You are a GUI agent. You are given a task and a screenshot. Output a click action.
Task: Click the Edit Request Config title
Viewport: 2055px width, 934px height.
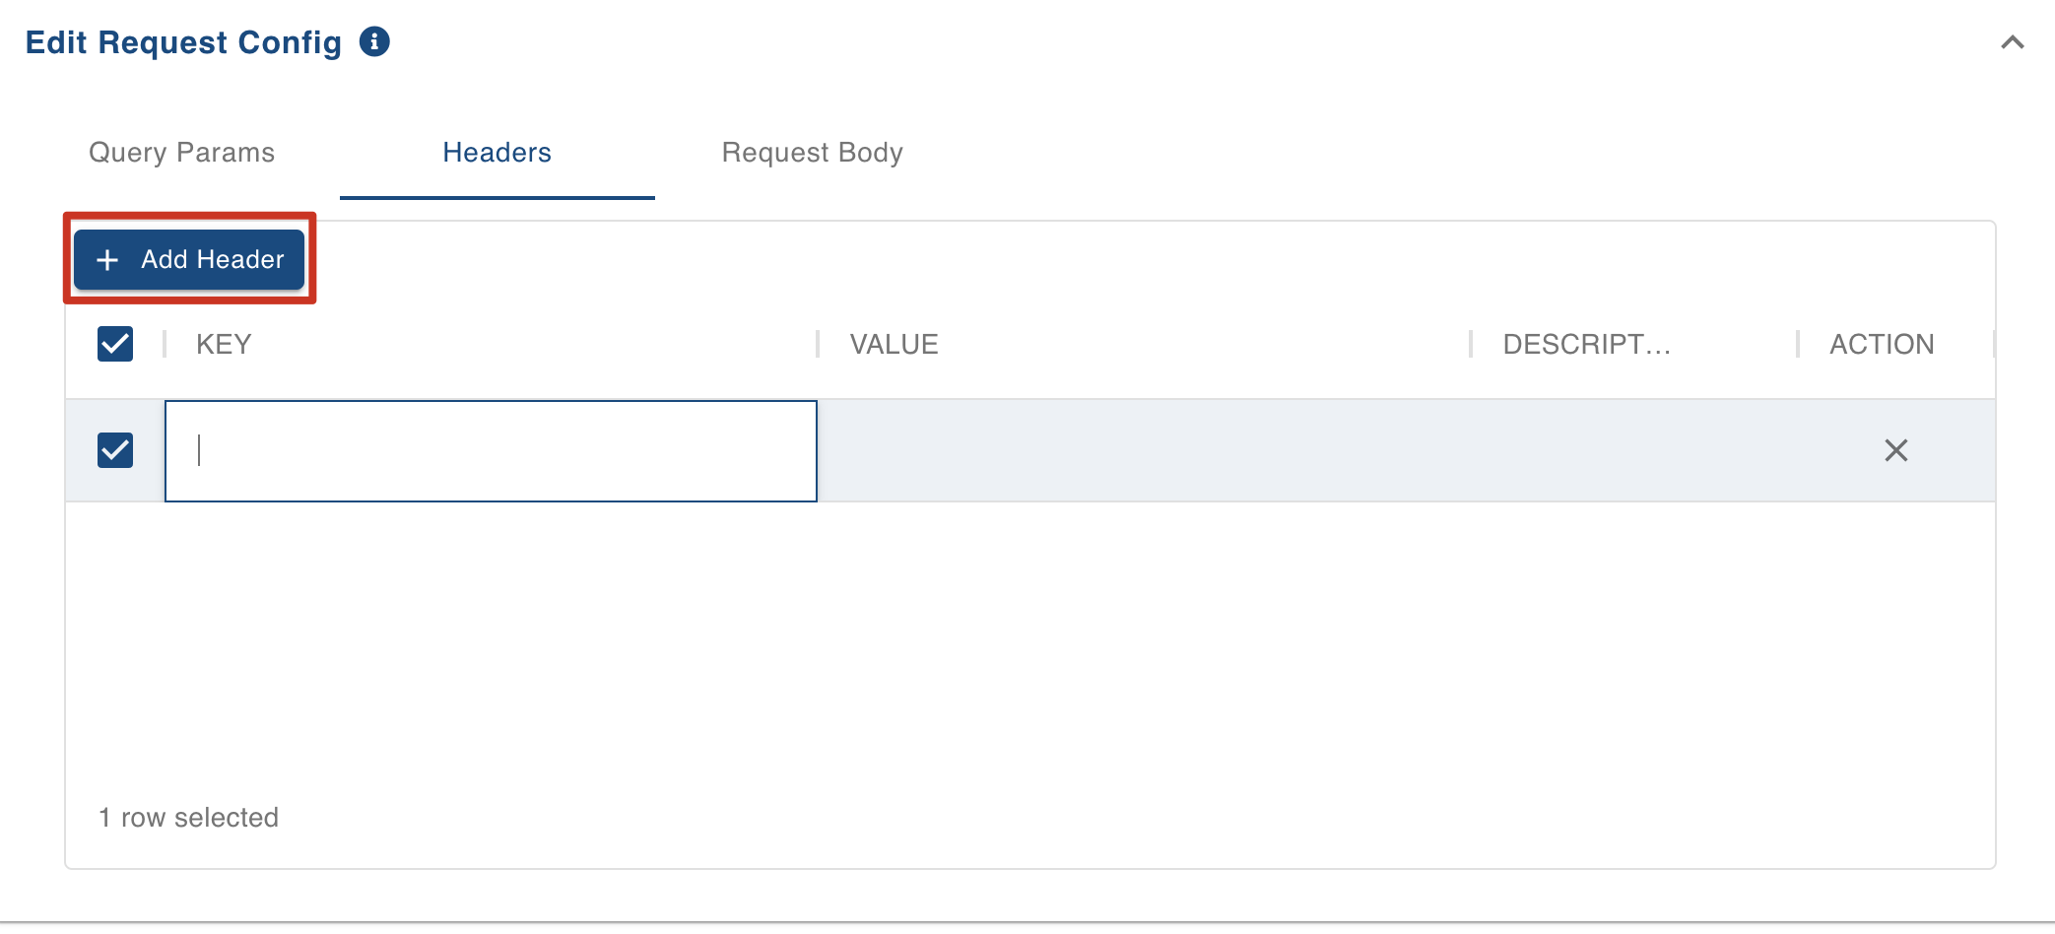[x=183, y=42]
